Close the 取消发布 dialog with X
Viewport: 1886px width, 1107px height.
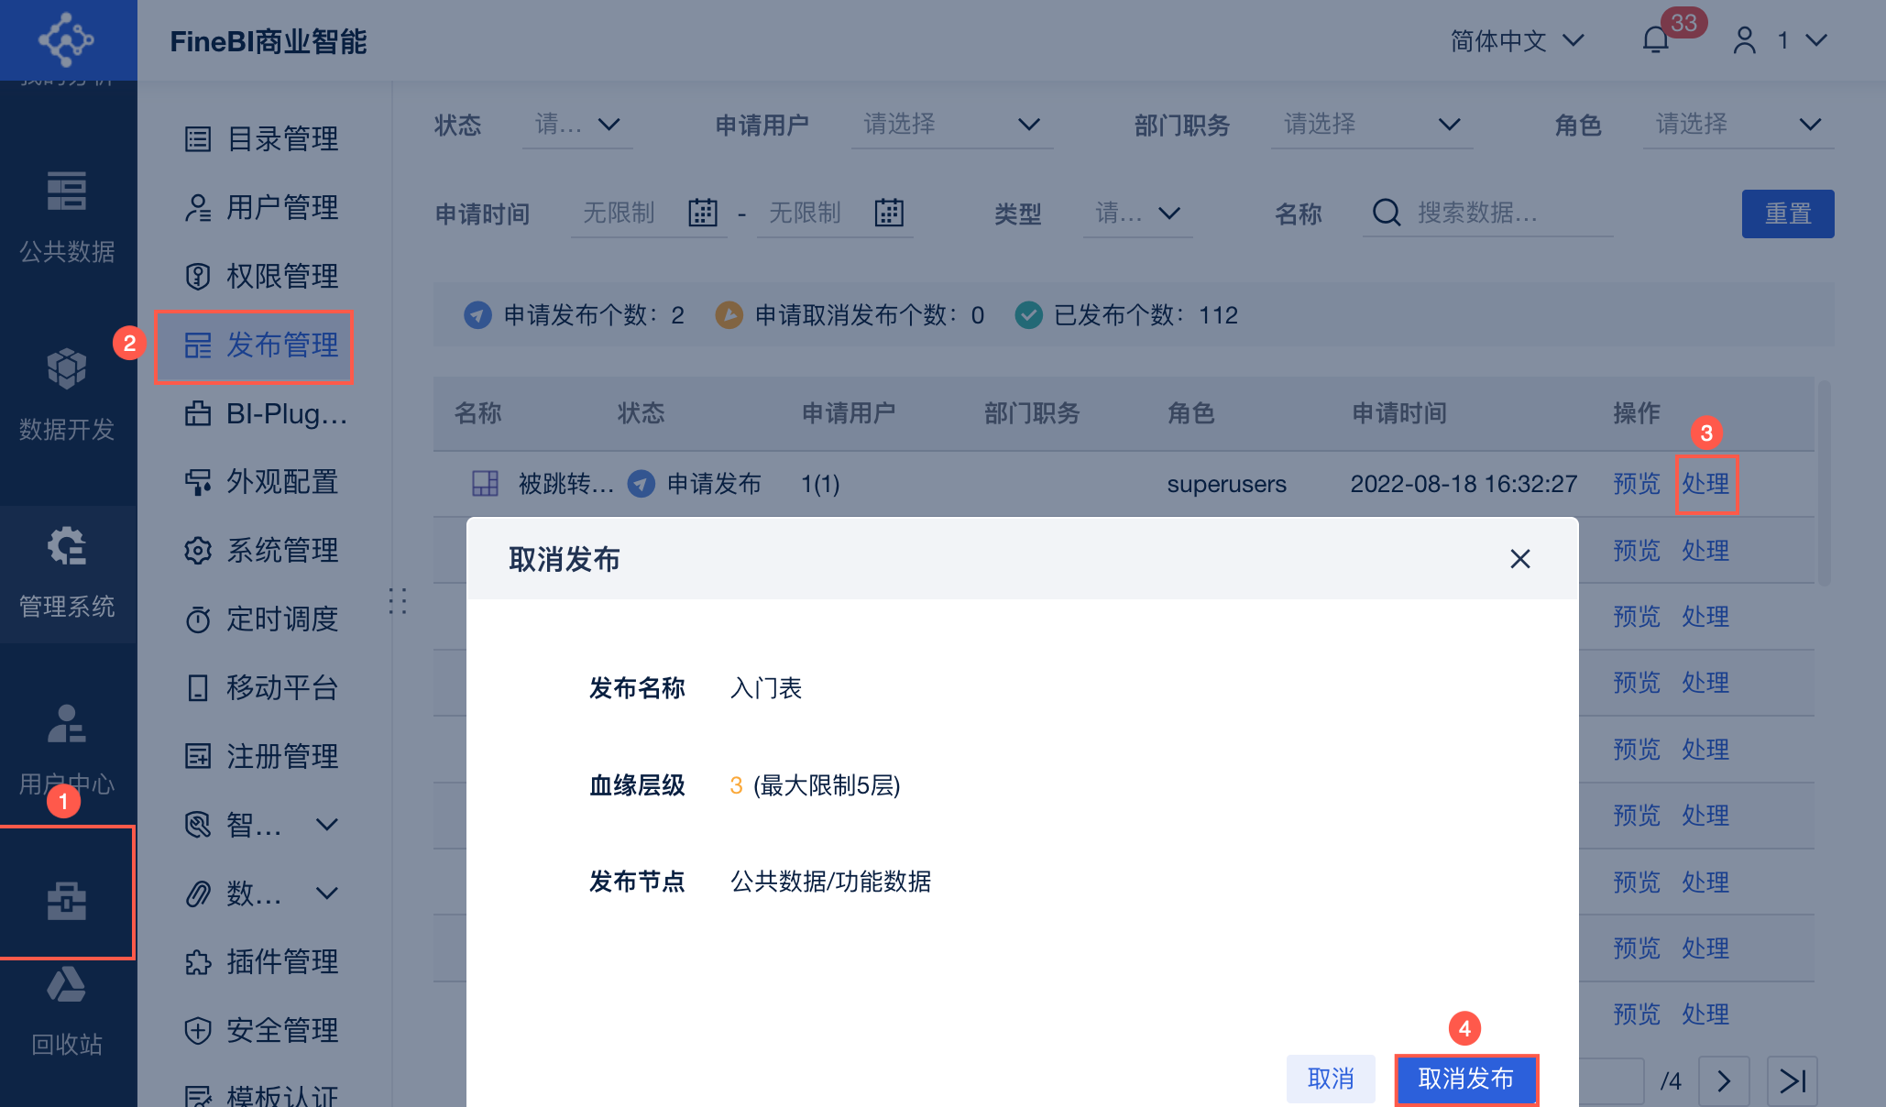1520,559
